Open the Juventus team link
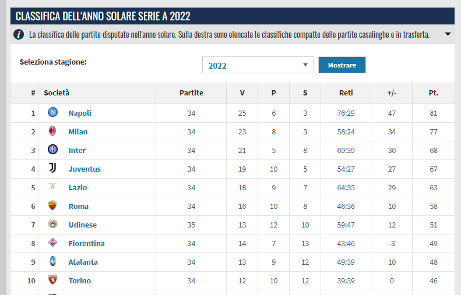The width and height of the screenshot is (461, 295). pos(85,169)
